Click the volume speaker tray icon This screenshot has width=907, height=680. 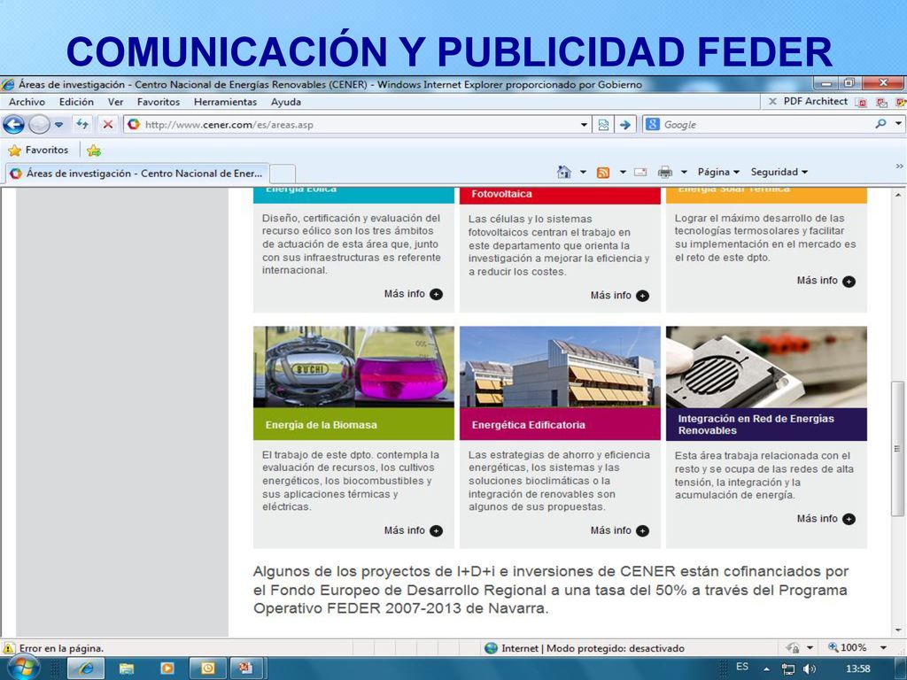[x=810, y=669]
